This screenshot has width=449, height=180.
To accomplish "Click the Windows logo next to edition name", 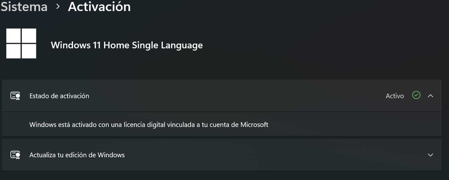I will click(x=21, y=44).
